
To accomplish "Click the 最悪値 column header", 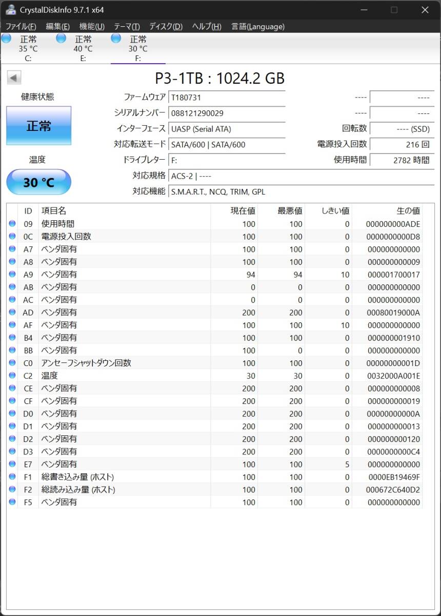I will [281, 210].
